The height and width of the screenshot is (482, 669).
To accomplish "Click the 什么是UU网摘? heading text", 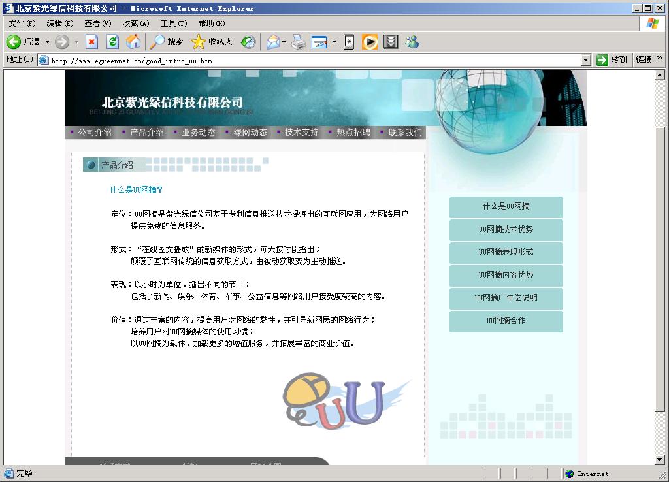I will [136, 190].
